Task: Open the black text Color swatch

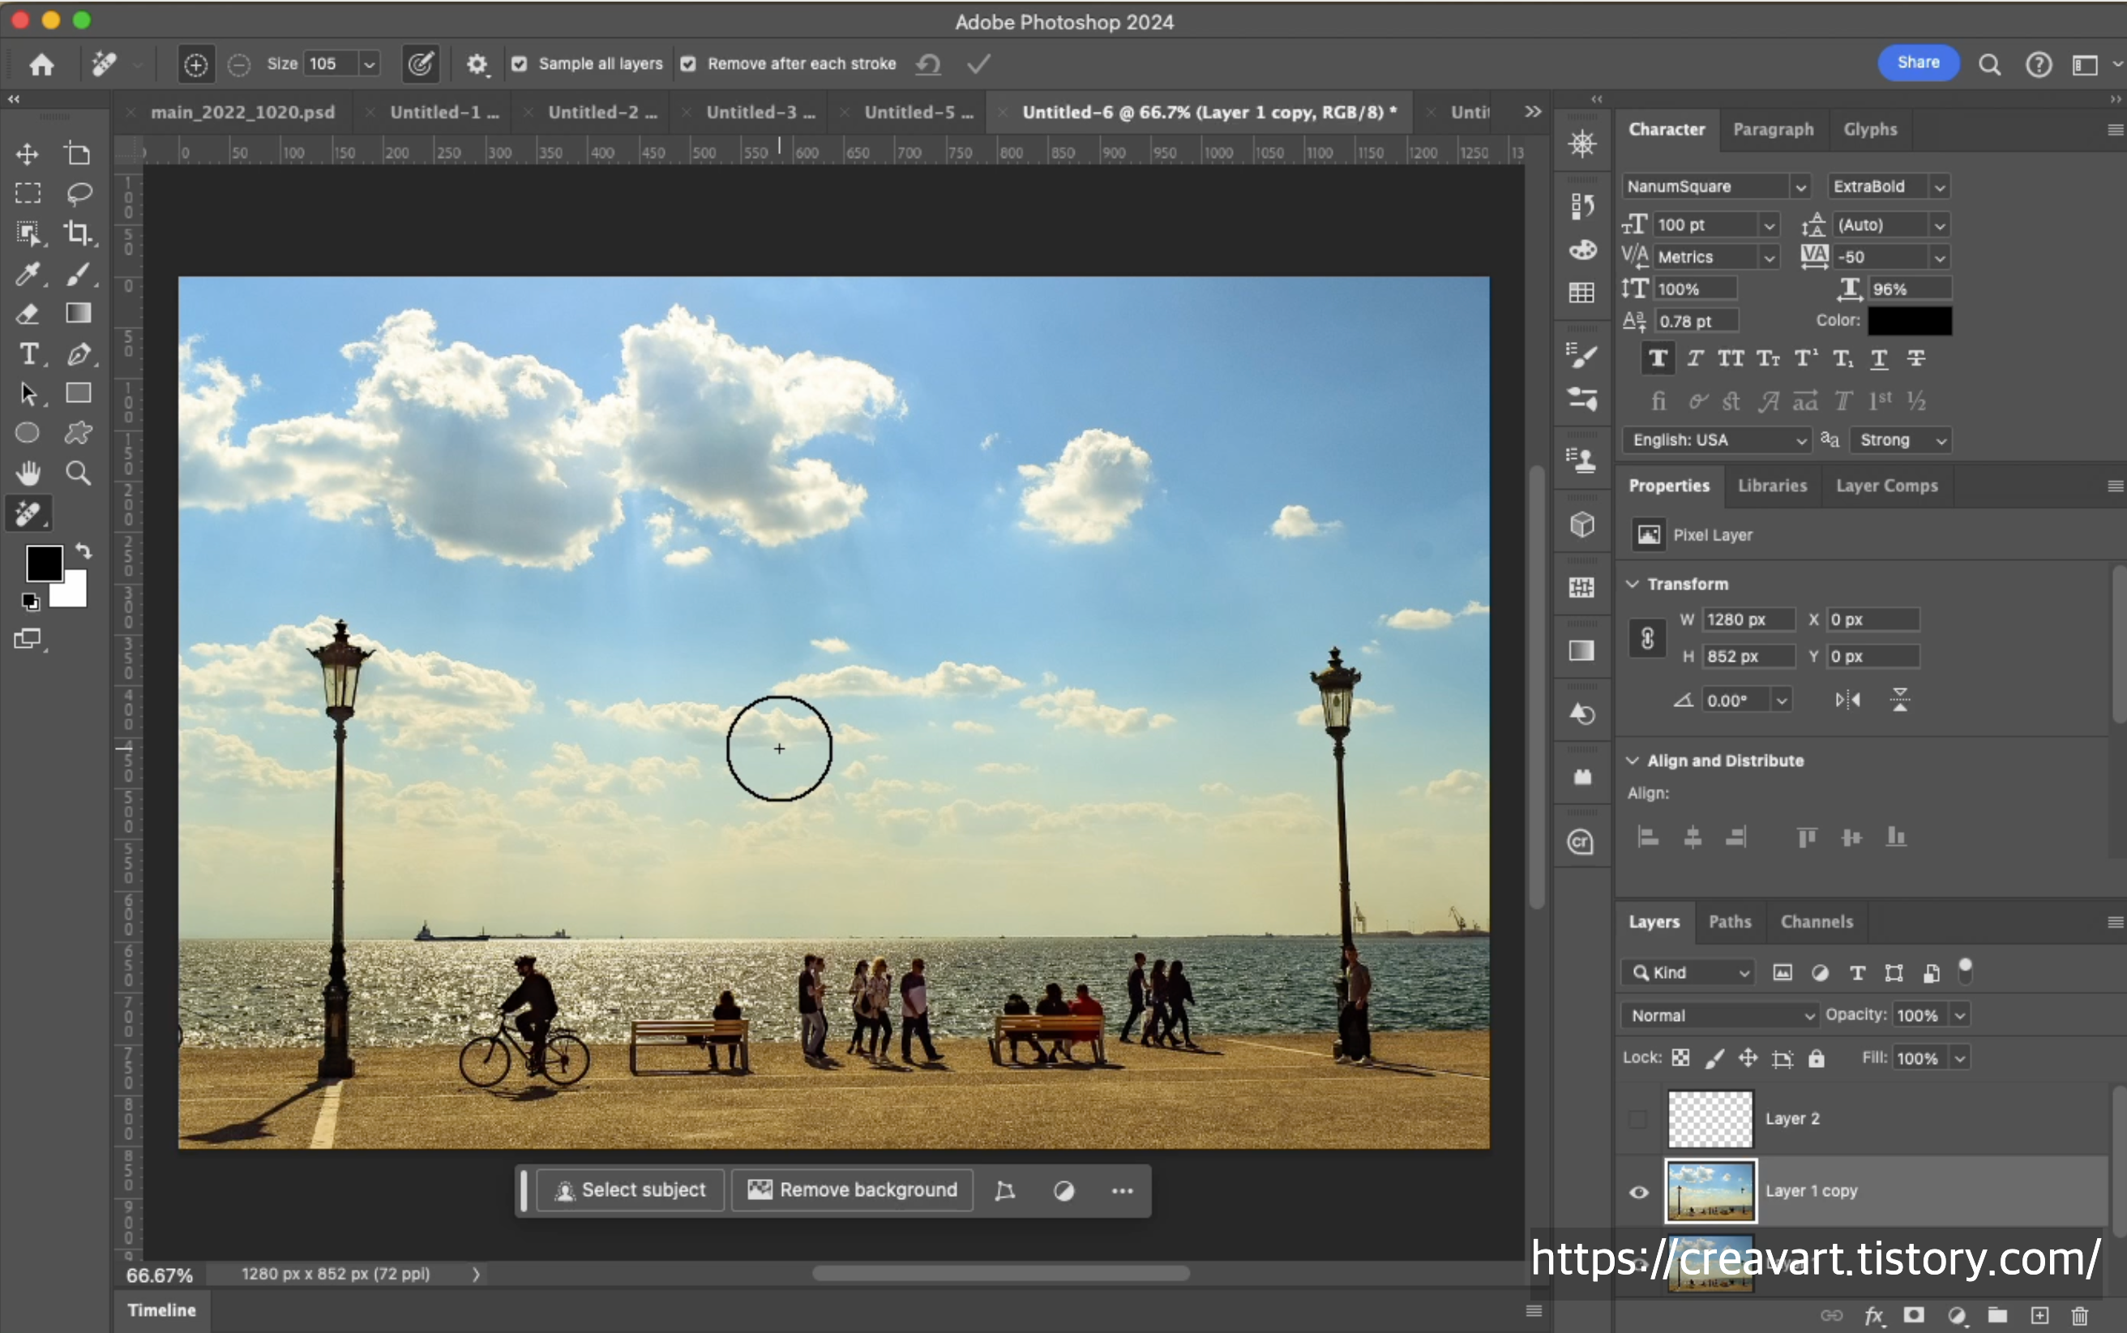Action: pyautogui.click(x=1910, y=321)
